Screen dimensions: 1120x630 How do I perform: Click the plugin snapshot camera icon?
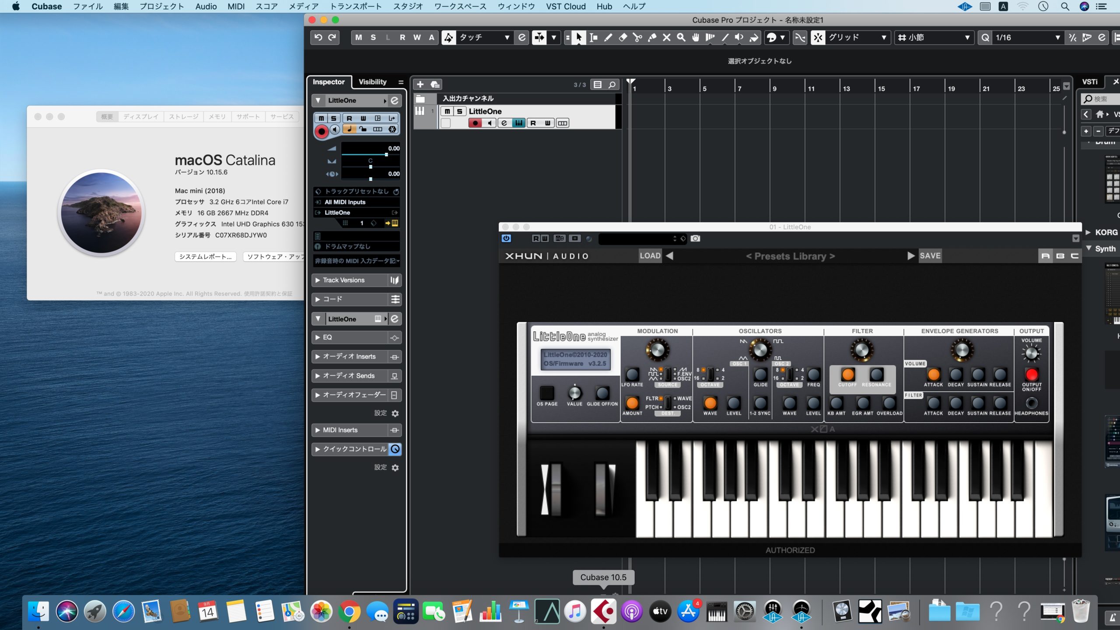(695, 238)
